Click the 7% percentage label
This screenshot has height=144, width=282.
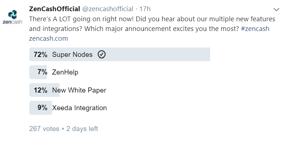click(x=43, y=72)
